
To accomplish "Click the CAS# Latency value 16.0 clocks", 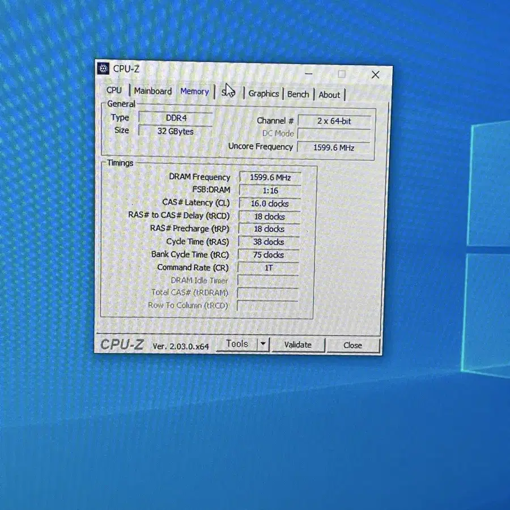I will tap(270, 203).
